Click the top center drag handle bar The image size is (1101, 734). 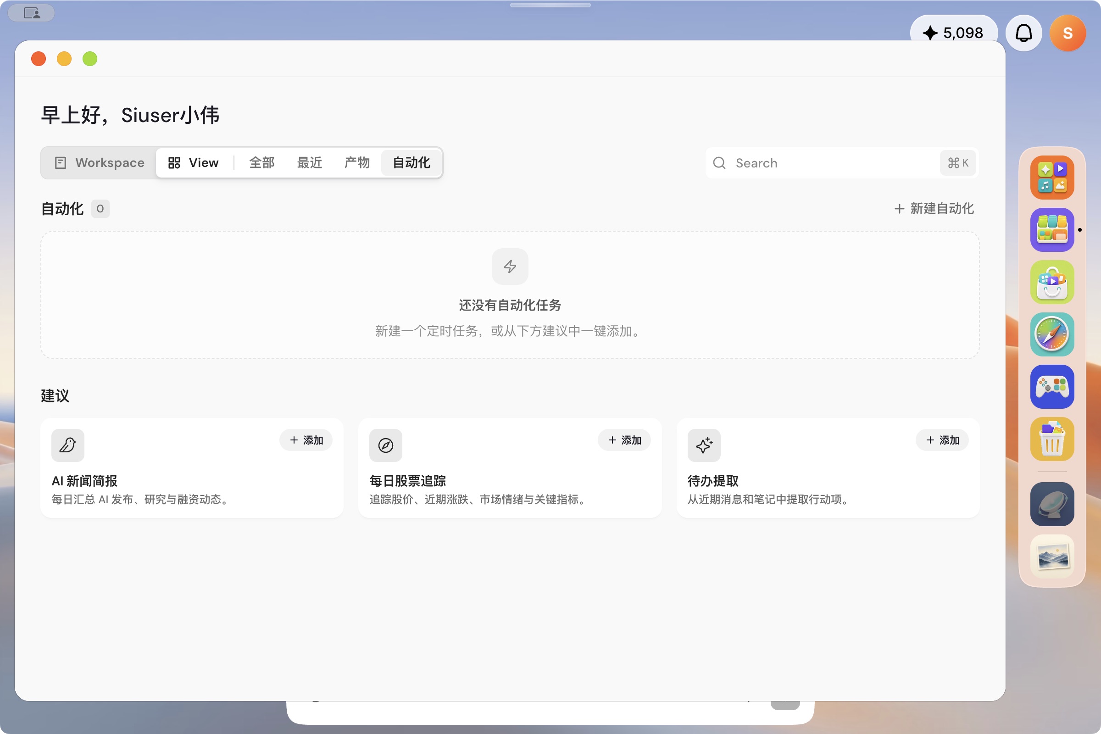click(x=550, y=5)
